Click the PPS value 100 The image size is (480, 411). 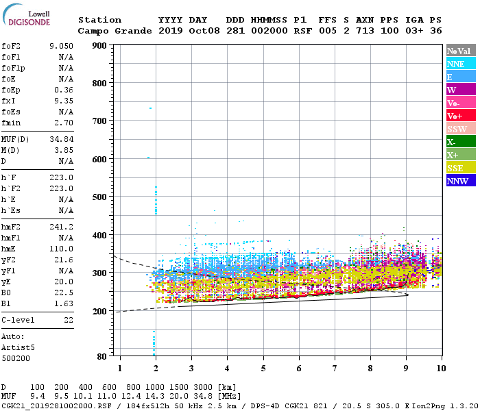[x=389, y=31]
